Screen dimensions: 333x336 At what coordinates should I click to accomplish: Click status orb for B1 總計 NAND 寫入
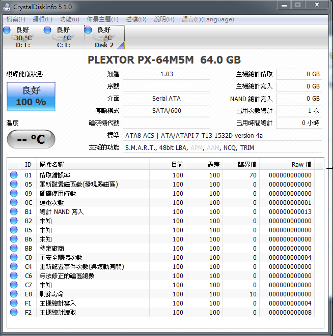coord(14,211)
